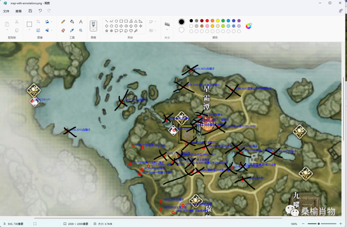Click the Flip image icon
Screen dimensions: 347x227
click(x=47, y=30)
